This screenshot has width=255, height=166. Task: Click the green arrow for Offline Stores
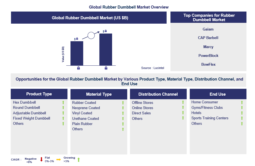pyautogui.click(x=183, y=102)
